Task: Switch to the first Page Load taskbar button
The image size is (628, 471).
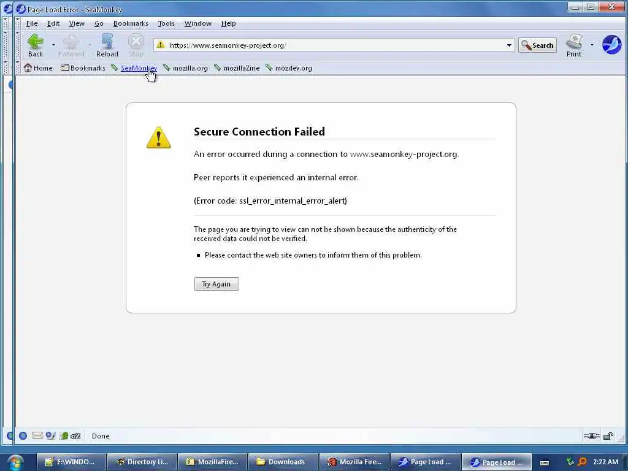Action: click(425, 462)
